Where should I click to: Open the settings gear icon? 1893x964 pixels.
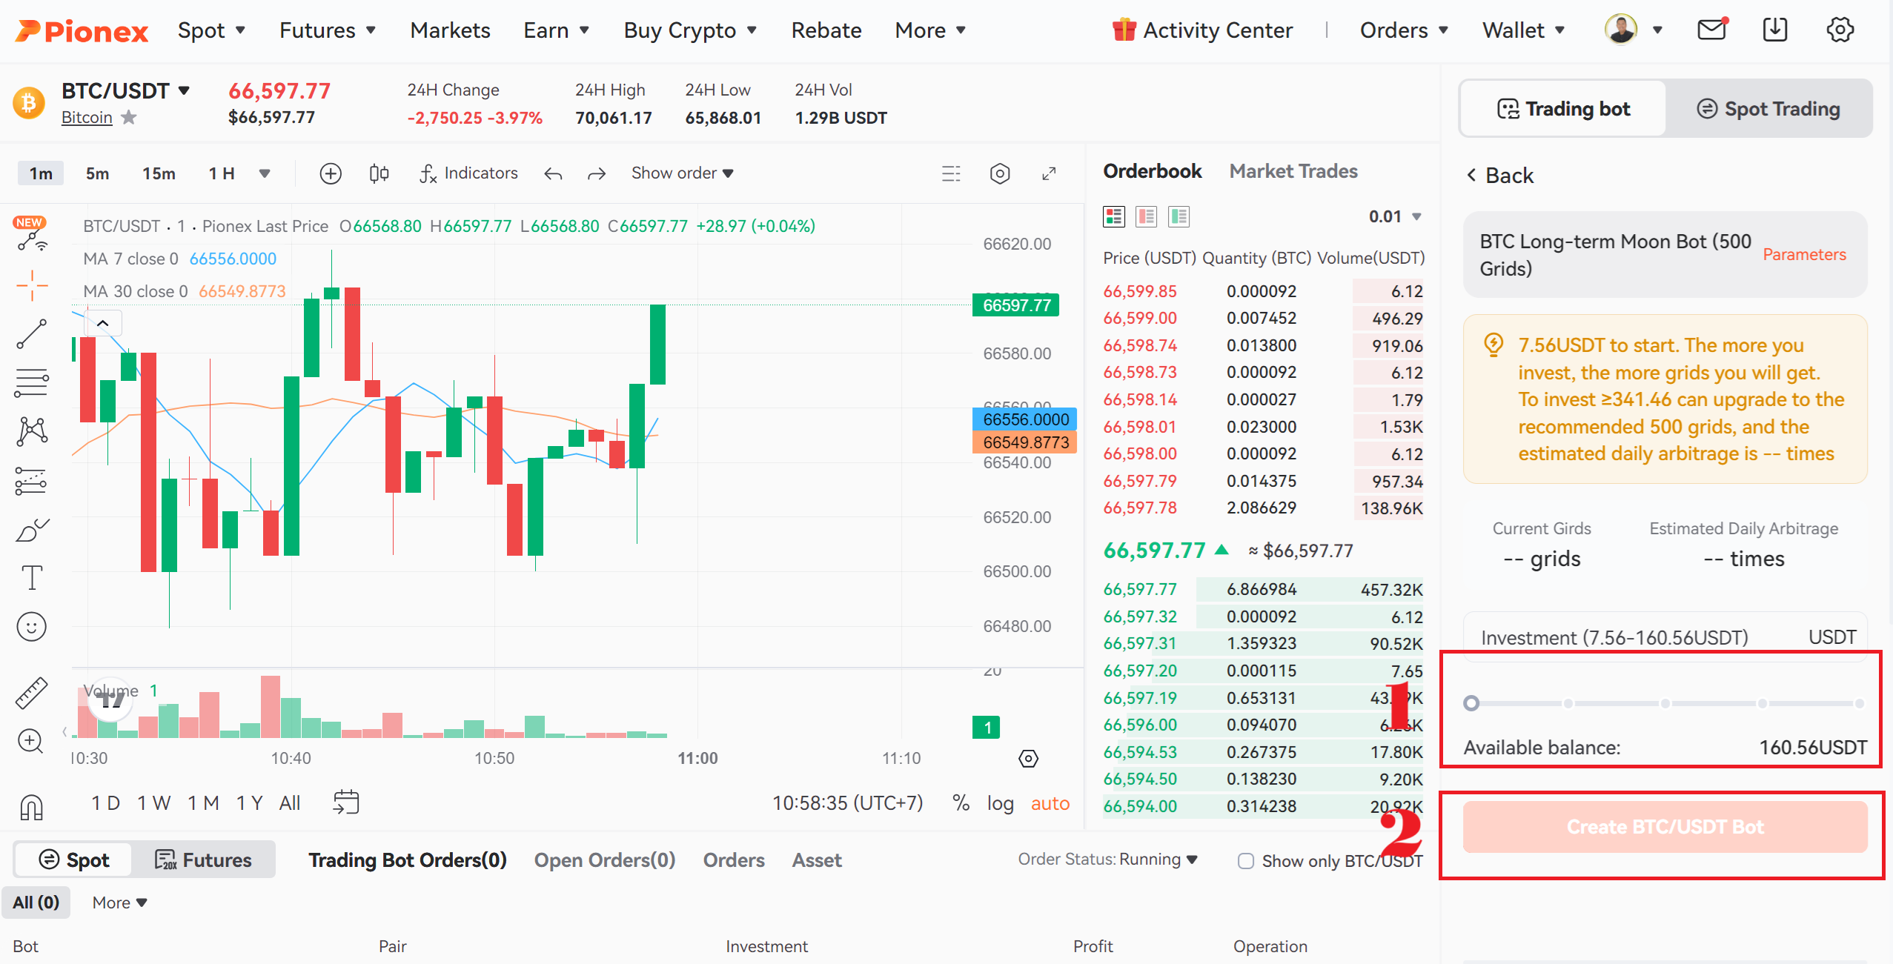(x=1840, y=30)
